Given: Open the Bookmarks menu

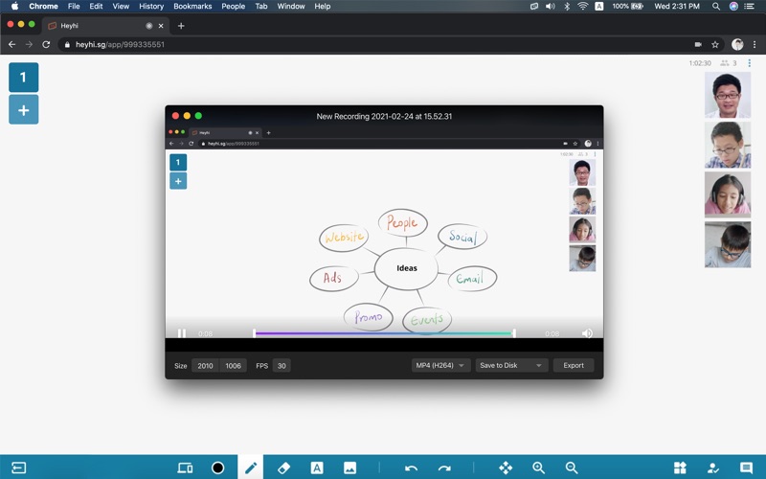Looking at the screenshot, I should [x=192, y=7].
